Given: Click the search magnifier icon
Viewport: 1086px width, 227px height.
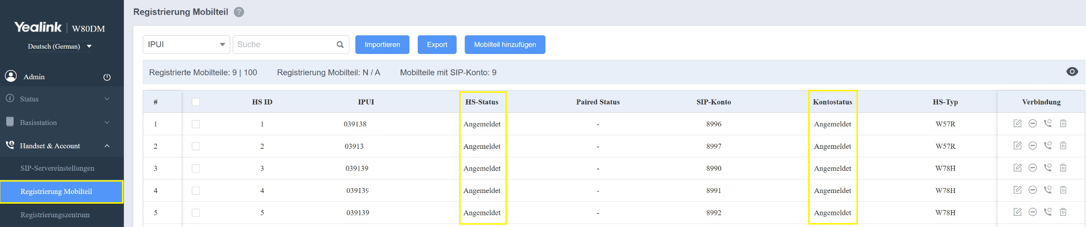Looking at the screenshot, I should pos(340,45).
